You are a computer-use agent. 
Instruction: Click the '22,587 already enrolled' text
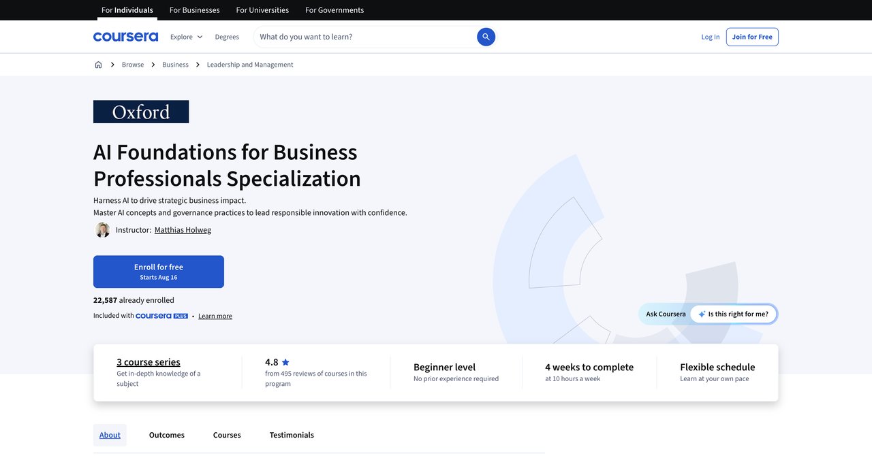[x=134, y=300]
